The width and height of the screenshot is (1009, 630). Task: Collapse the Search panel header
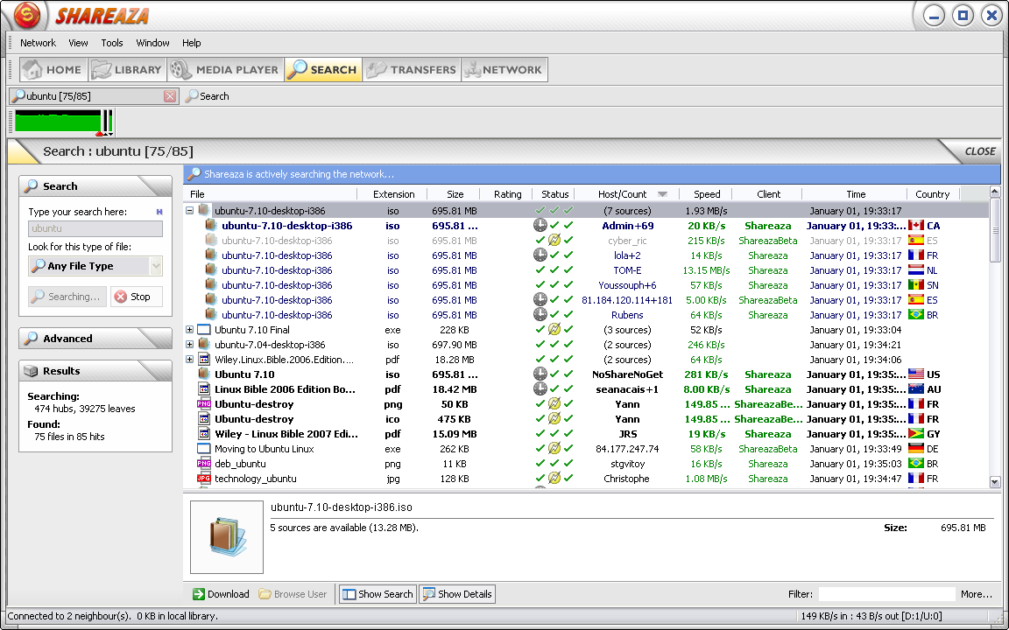pos(95,186)
